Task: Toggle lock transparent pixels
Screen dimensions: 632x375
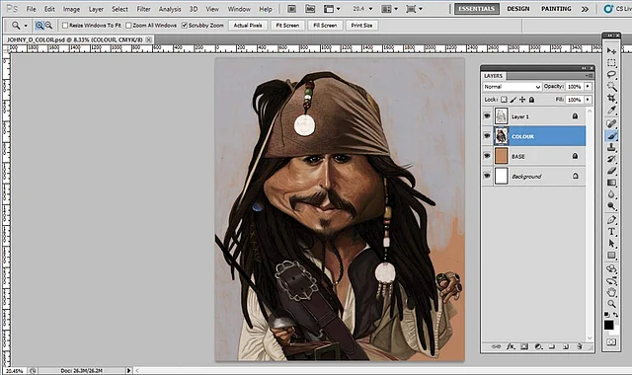Action: [504, 100]
